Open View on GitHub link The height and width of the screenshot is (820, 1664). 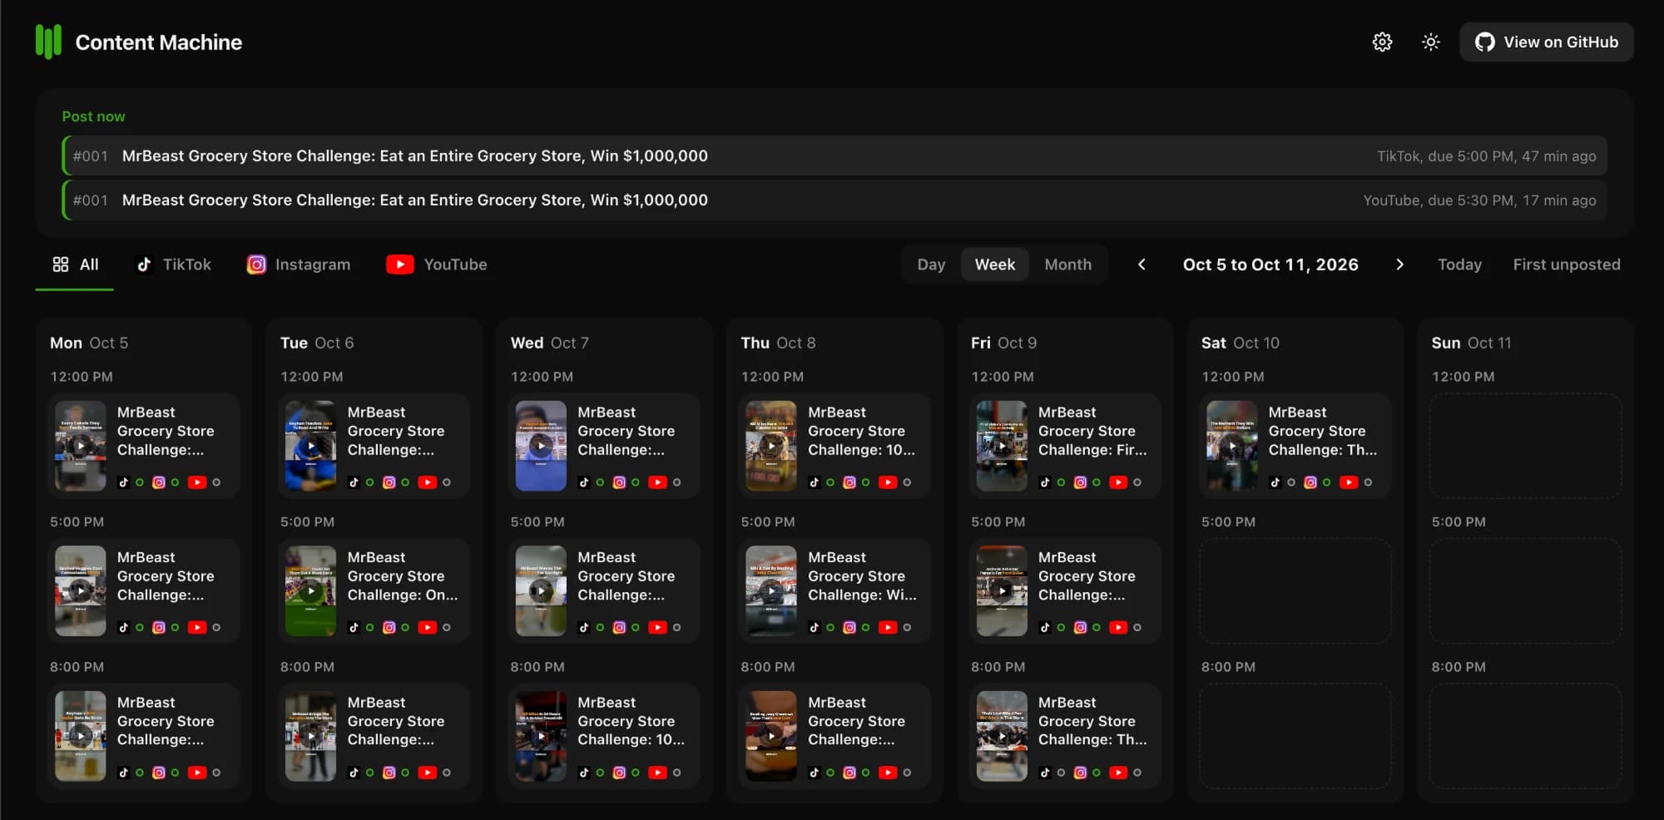click(1547, 42)
